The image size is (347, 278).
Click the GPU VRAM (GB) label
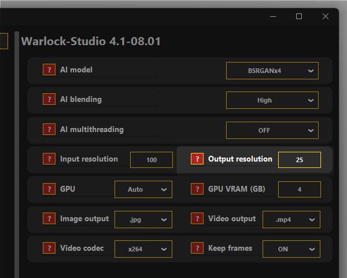point(237,189)
